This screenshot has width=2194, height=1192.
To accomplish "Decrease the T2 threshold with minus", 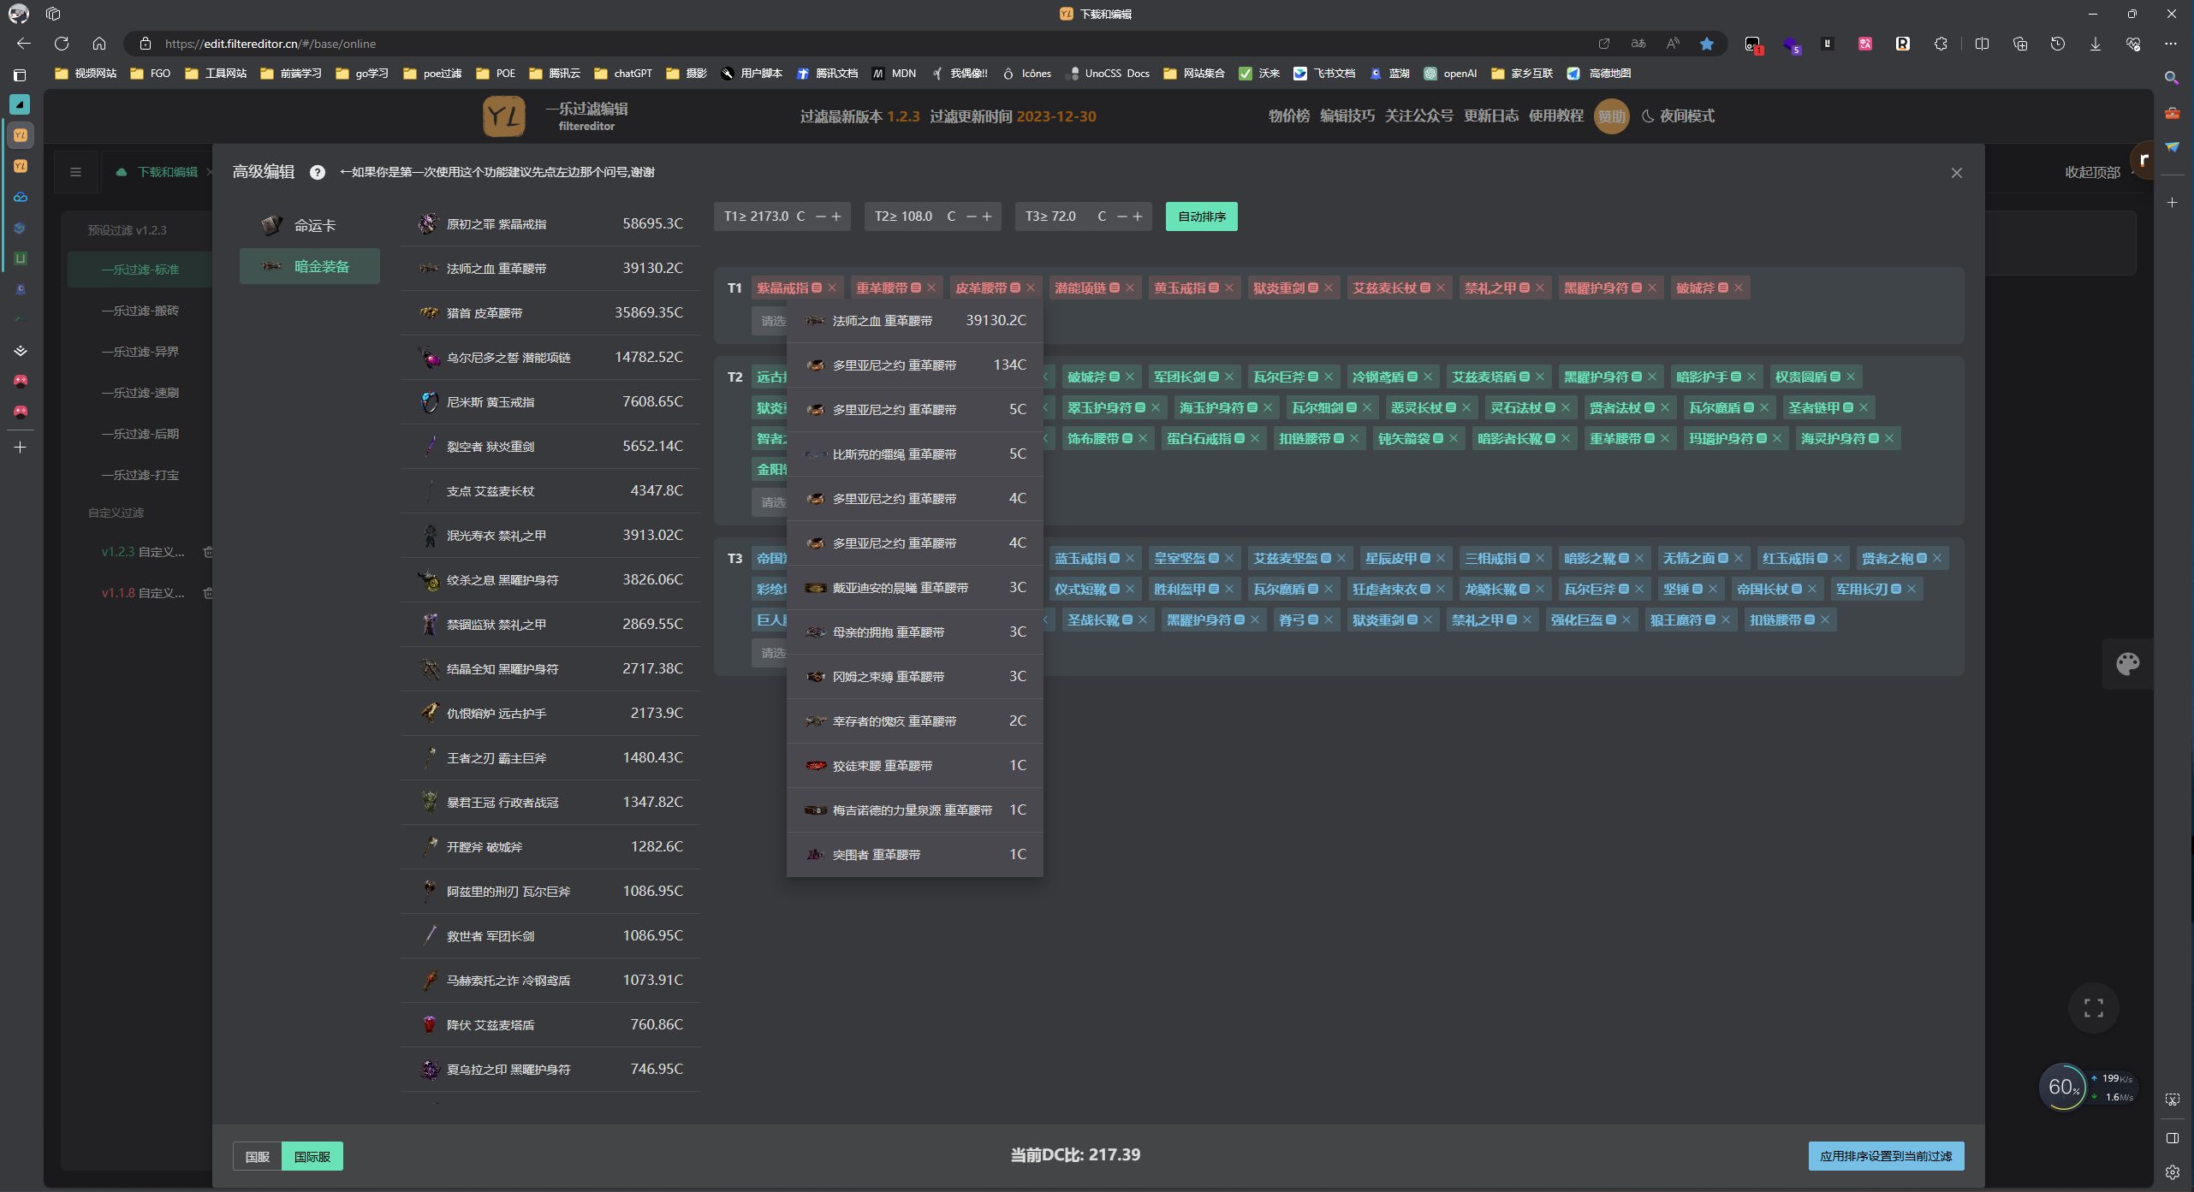I will 971,216.
